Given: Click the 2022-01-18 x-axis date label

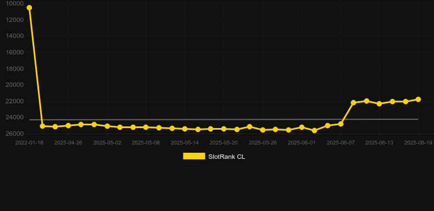Looking at the screenshot, I should [x=29, y=143].
